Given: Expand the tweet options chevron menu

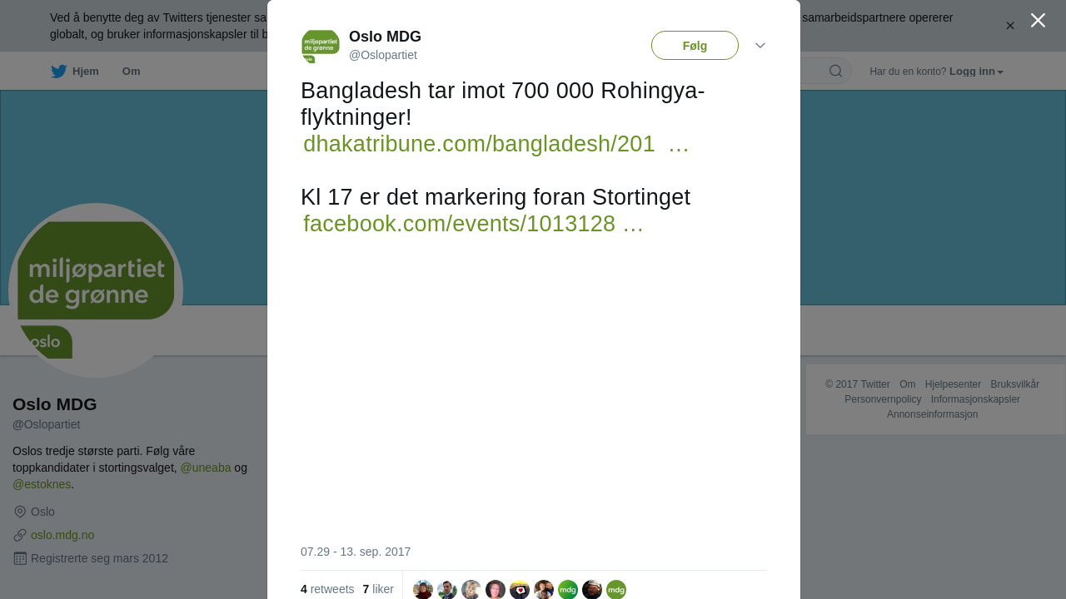Looking at the screenshot, I should pyautogui.click(x=760, y=46).
